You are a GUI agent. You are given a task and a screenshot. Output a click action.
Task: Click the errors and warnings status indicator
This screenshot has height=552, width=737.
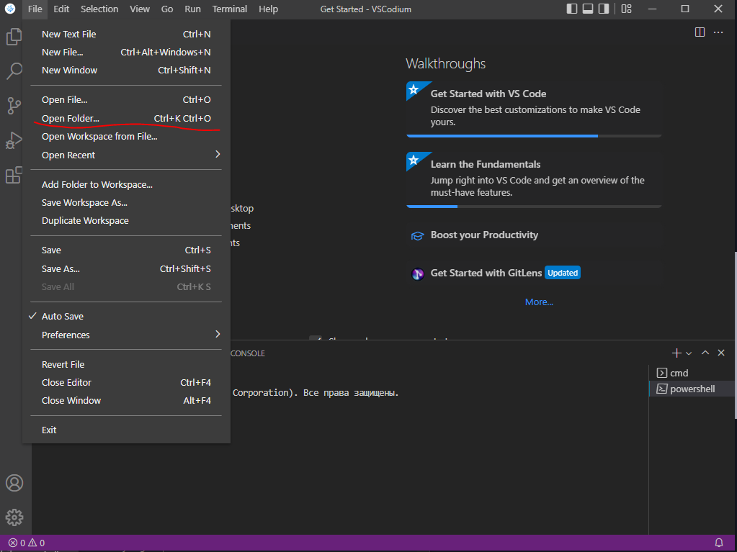tap(27, 543)
